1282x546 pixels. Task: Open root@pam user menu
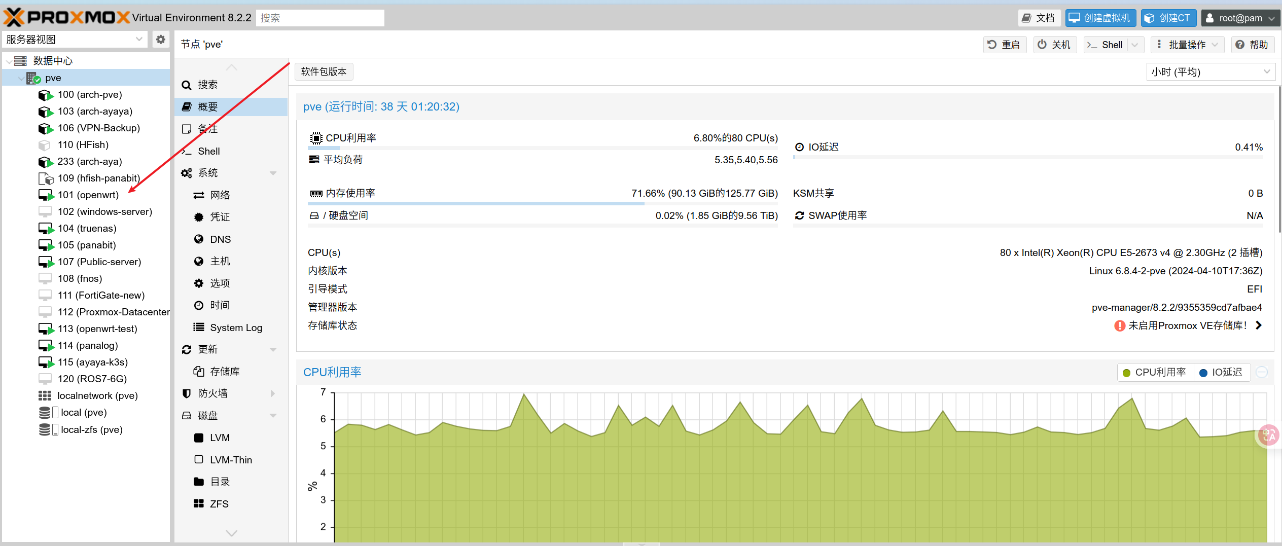tap(1240, 18)
